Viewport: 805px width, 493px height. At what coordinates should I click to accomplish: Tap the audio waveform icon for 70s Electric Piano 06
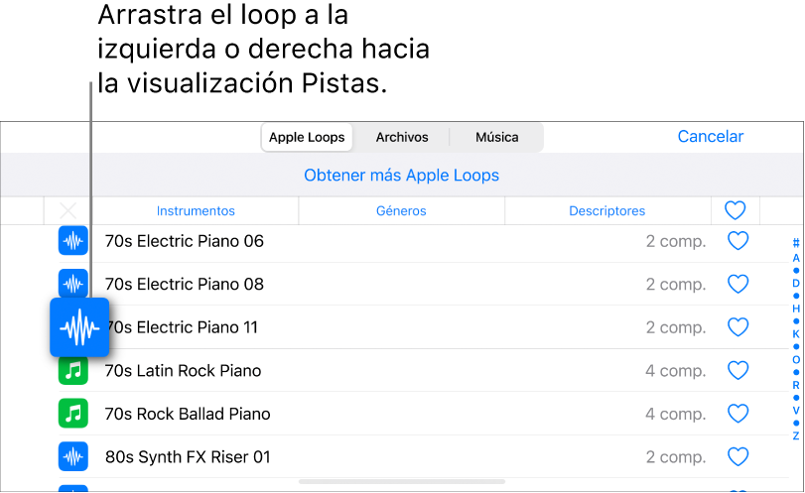point(72,241)
